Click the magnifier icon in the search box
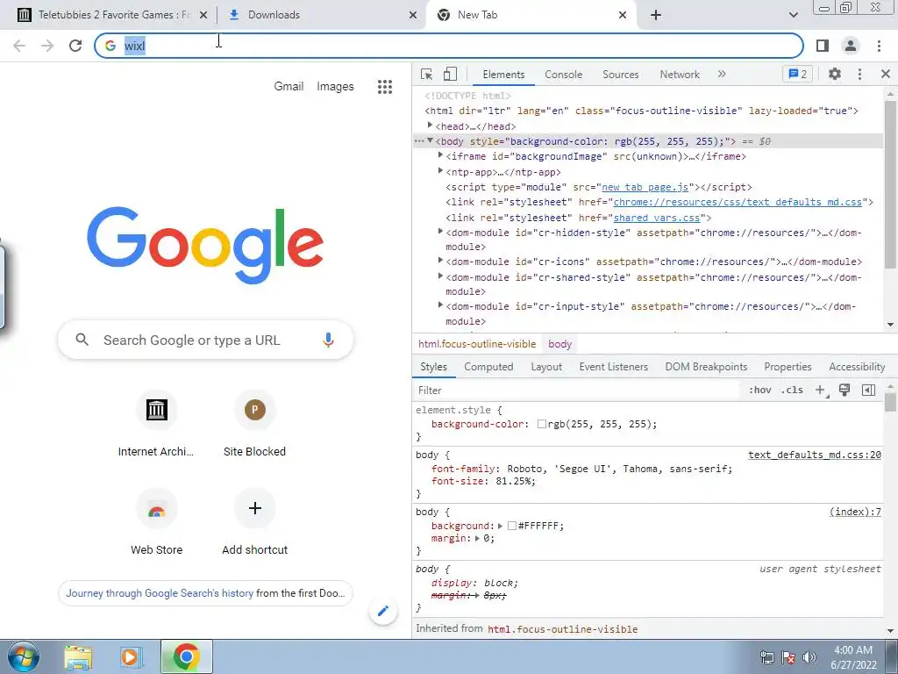 tap(82, 340)
